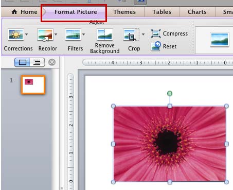Screen dimensions: 233x190
Task: Expand the Crop dropdown arrow
Action: [144, 34]
